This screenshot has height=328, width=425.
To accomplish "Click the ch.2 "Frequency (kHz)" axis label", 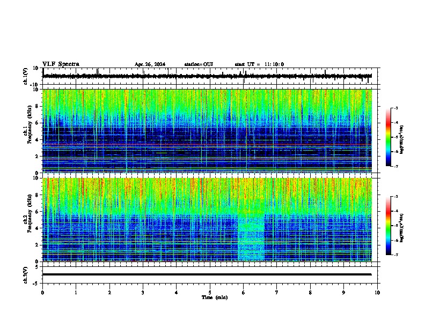I will (30, 213).
